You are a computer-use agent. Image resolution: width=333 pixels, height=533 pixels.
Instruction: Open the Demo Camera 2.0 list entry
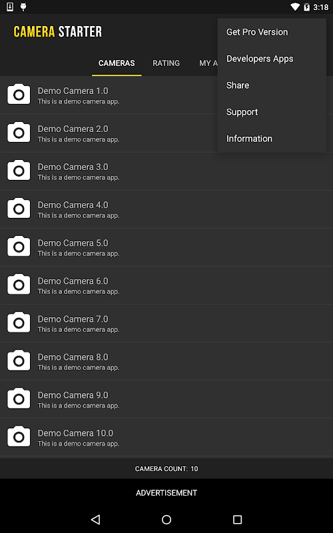pyautogui.click(x=166, y=133)
